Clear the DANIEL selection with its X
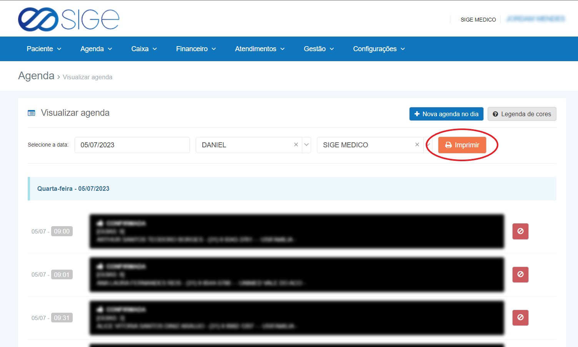 (296, 145)
